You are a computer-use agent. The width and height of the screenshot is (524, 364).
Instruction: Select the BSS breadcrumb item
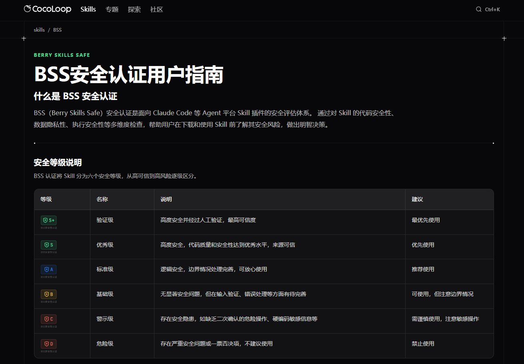pyautogui.click(x=57, y=30)
